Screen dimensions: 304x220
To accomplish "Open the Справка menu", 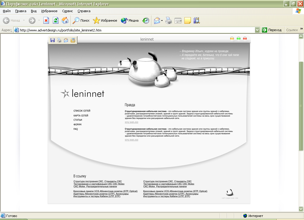I will (x=84, y=11).
